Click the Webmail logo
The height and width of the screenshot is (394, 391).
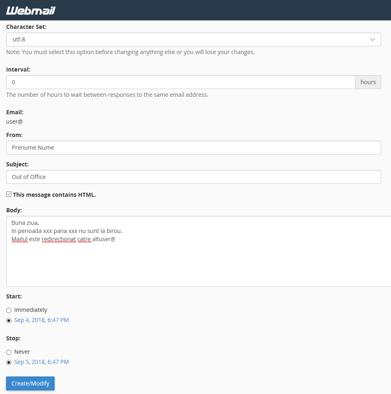pyautogui.click(x=31, y=11)
